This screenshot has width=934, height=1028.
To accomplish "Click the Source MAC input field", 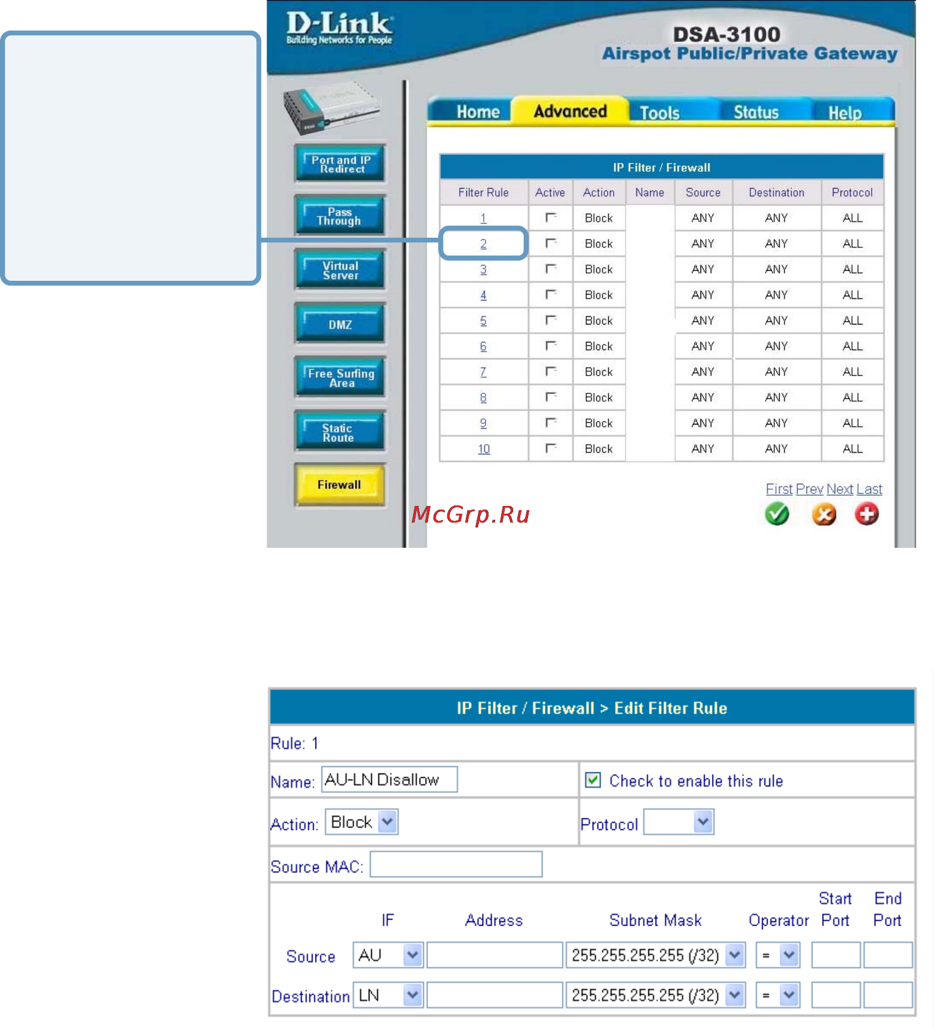I will point(456,865).
